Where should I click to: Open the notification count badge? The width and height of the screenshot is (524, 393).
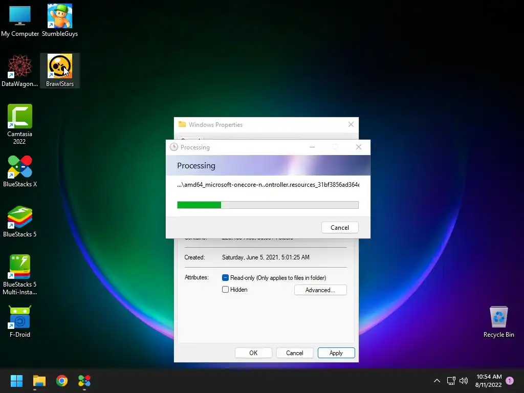point(510,381)
